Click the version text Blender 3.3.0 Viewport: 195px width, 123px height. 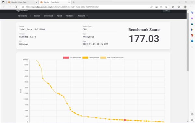28,37
